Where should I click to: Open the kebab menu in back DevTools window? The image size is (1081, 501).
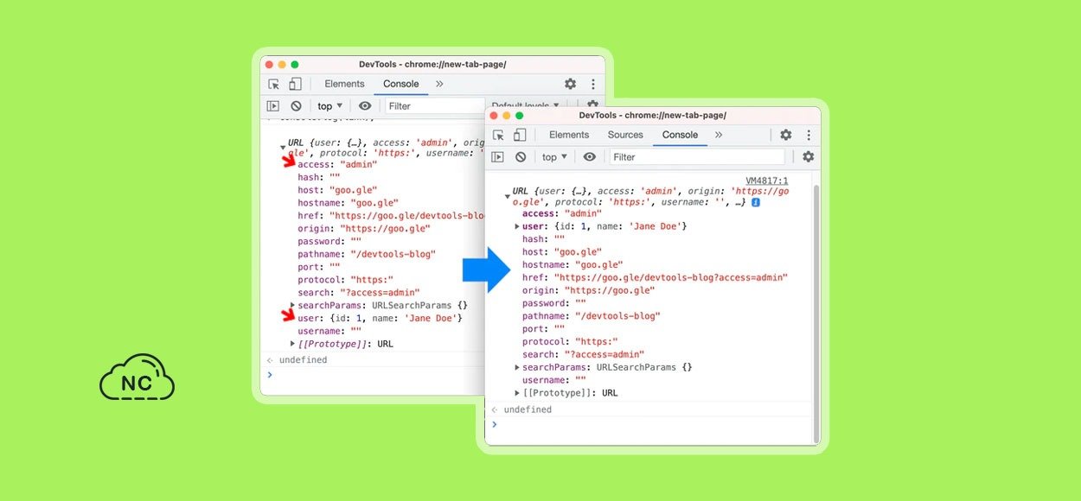pyautogui.click(x=593, y=84)
